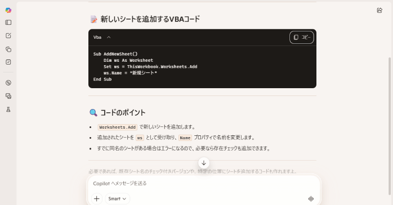The image size is (393, 205).
Task: Click the code line Dim ws As Worksheet
Action: (x=128, y=60)
